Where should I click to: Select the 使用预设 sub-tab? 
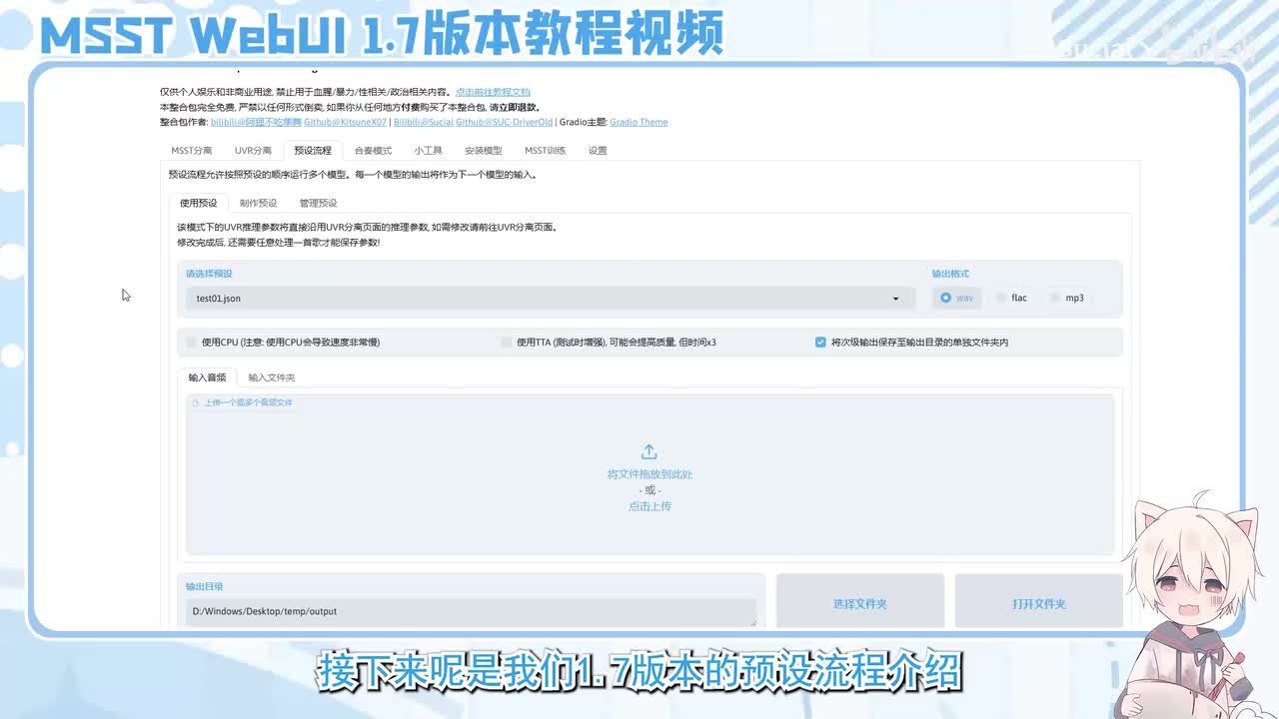198,203
